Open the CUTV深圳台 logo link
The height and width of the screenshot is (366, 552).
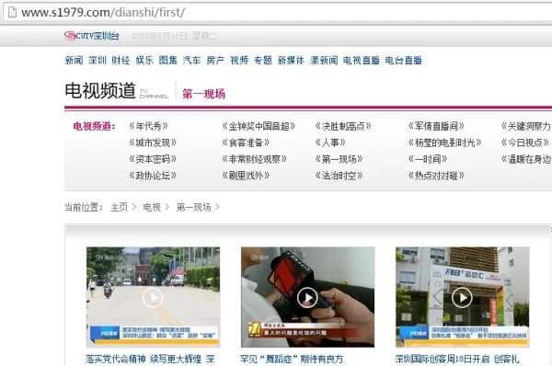click(x=91, y=36)
